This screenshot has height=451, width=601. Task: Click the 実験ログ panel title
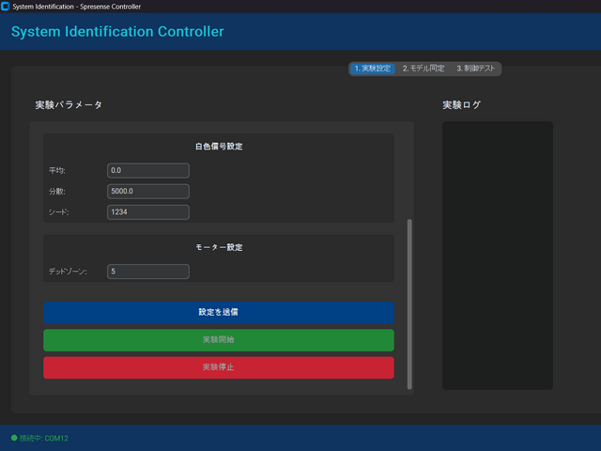coord(461,104)
